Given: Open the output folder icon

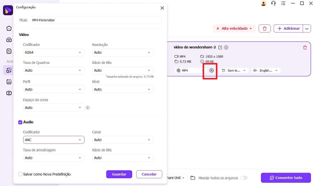Looking at the screenshot, I should [193, 178].
